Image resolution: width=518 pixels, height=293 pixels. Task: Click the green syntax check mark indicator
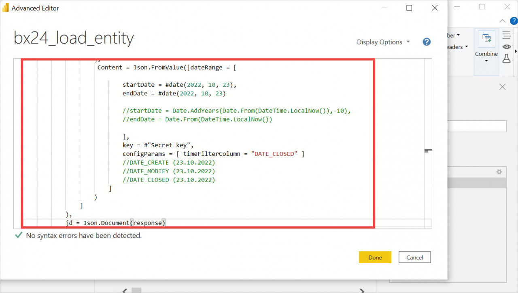point(18,235)
